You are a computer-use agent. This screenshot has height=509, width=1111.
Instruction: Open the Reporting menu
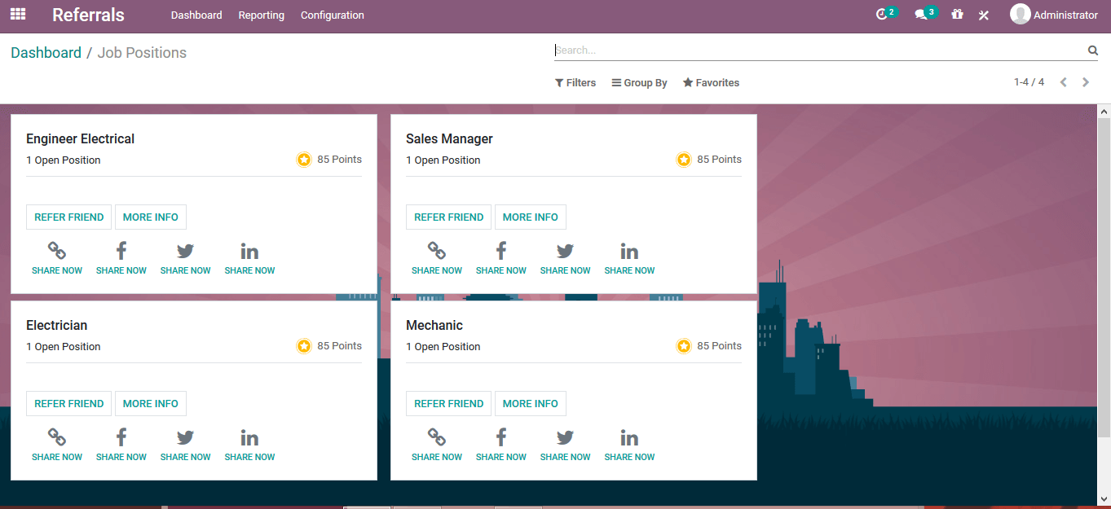point(262,15)
